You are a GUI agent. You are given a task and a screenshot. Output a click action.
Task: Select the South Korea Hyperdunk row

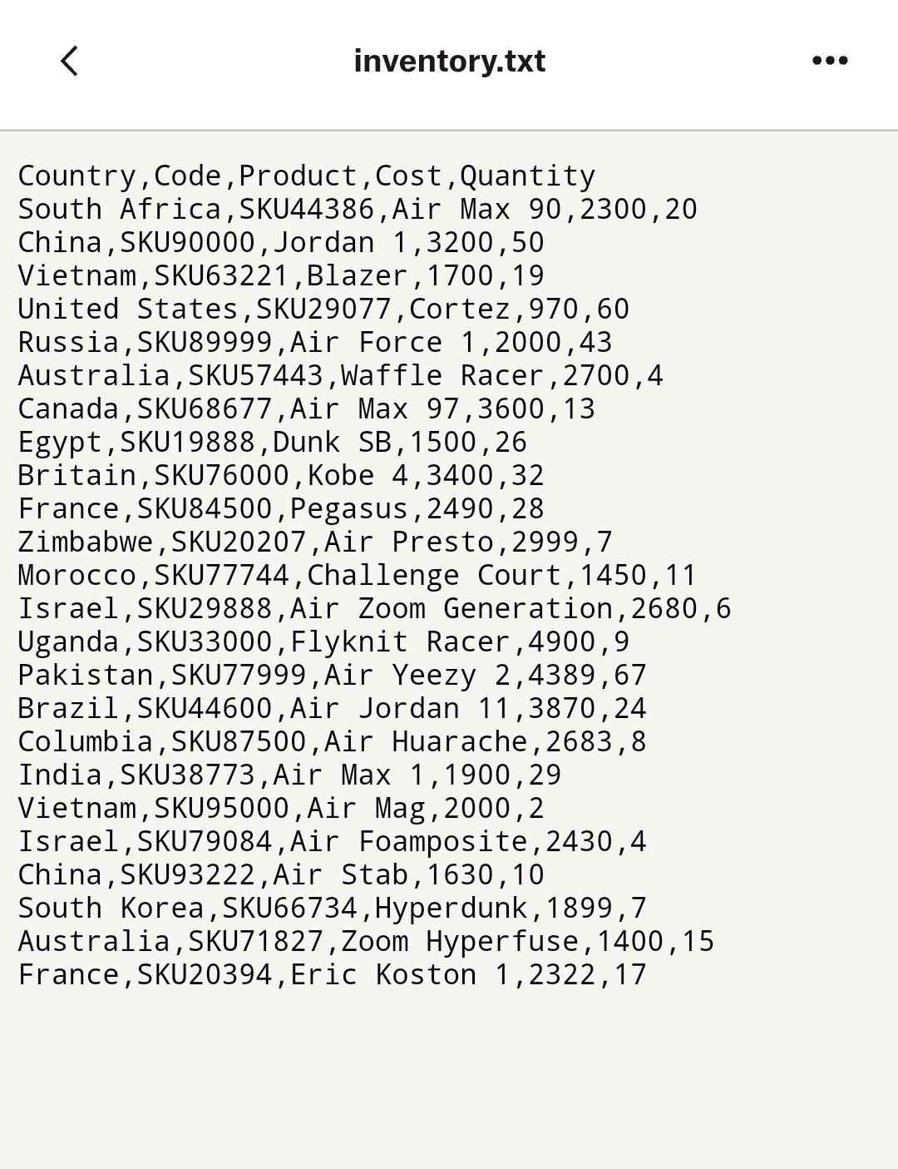[x=331, y=908]
